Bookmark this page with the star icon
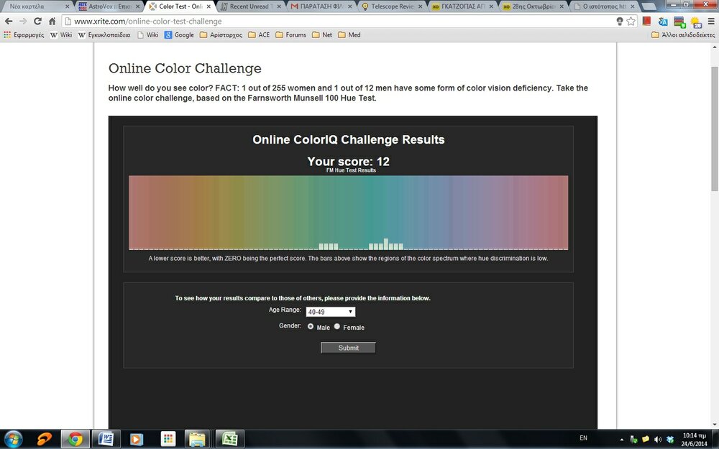The image size is (719, 449). (631, 22)
